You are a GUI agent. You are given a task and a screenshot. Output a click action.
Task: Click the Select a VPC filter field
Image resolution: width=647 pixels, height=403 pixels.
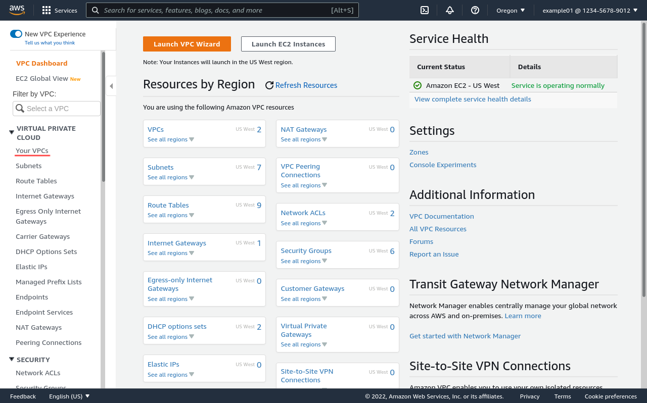coord(57,109)
